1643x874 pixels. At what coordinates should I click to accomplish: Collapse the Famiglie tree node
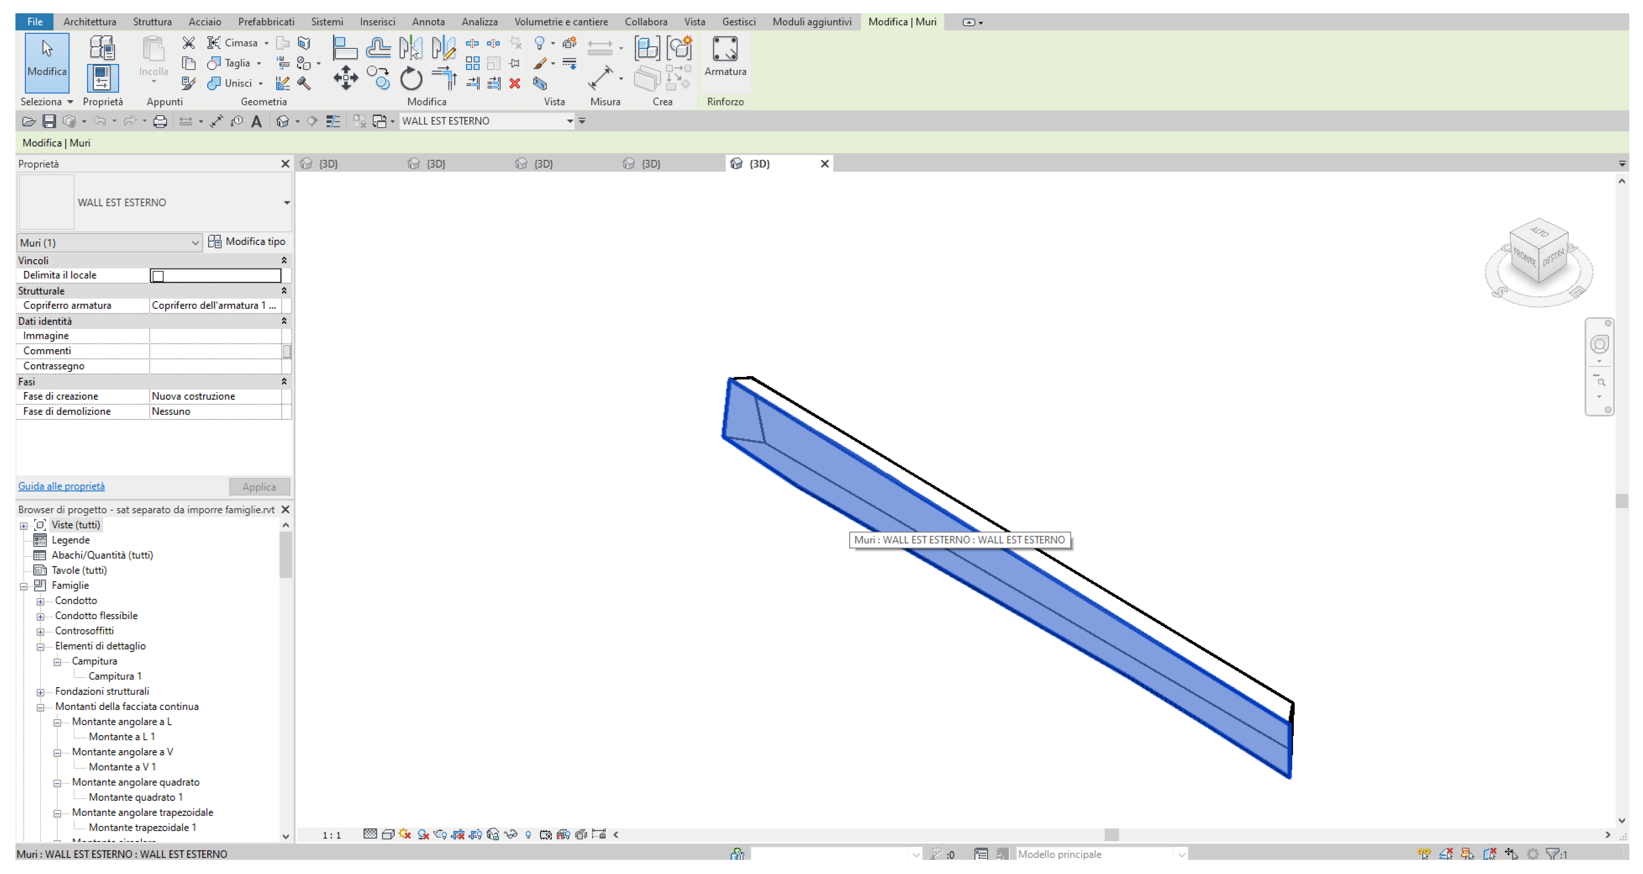[24, 586]
